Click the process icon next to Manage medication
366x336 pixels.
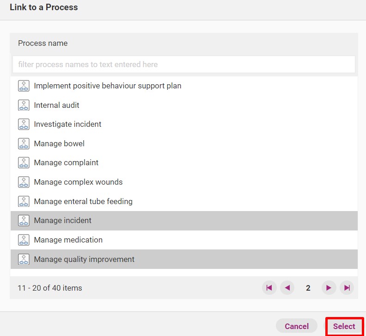click(x=24, y=240)
